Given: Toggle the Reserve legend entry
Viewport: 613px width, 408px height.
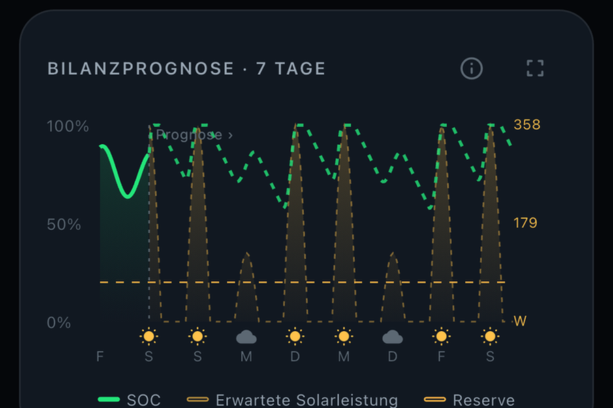Looking at the screenshot, I should point(469,400).
